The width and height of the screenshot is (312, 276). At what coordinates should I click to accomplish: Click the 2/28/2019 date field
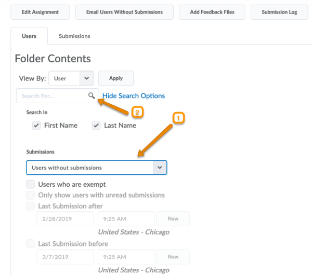(65, 219)
